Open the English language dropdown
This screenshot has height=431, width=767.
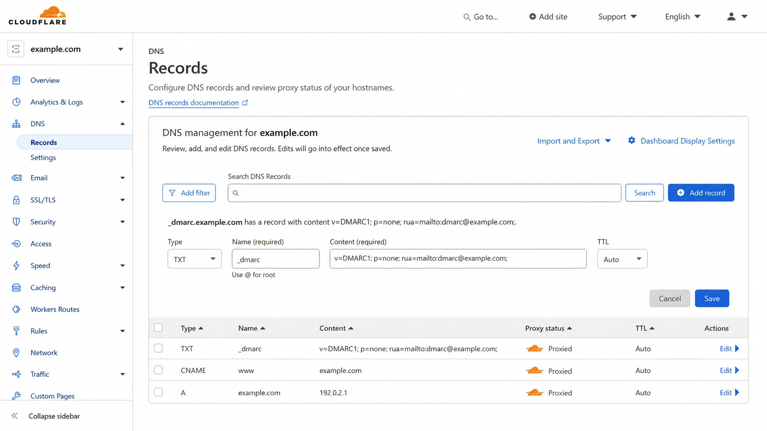(x=683, y=16)
